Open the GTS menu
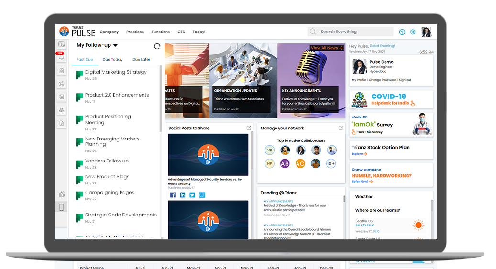Image resolution: width=496 pixels, height=269 pixels. point(181,32)
